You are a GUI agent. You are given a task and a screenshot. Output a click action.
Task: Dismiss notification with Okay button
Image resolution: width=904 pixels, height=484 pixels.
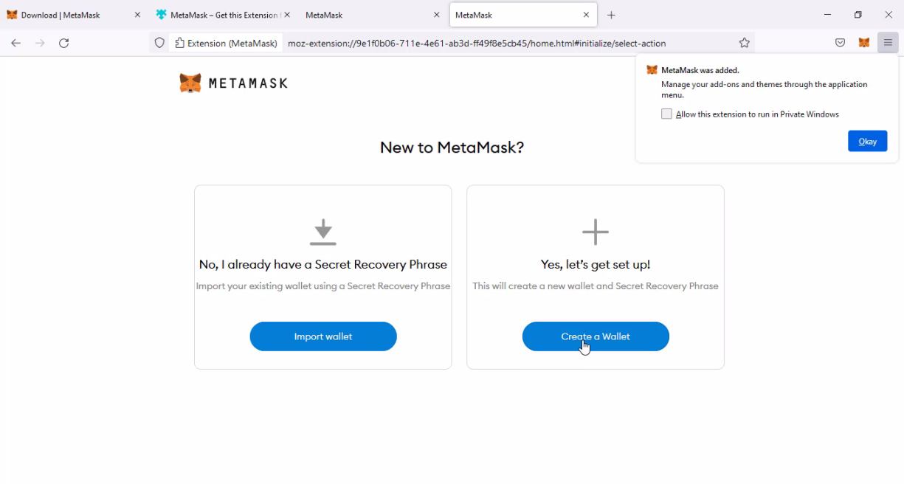[x=867, y=141]
